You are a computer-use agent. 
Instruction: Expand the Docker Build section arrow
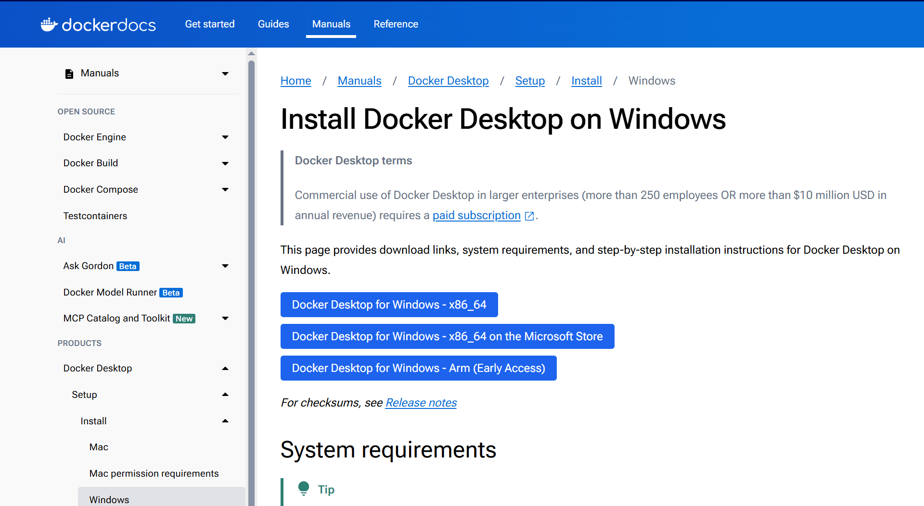click(x=225, y=163)
